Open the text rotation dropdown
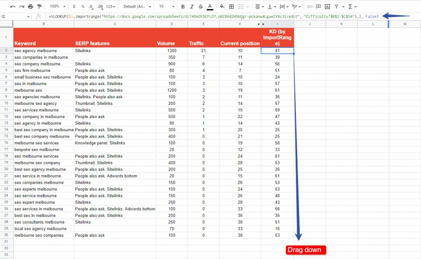The width and height of the screenshot is (421, 259). [296, 7]
